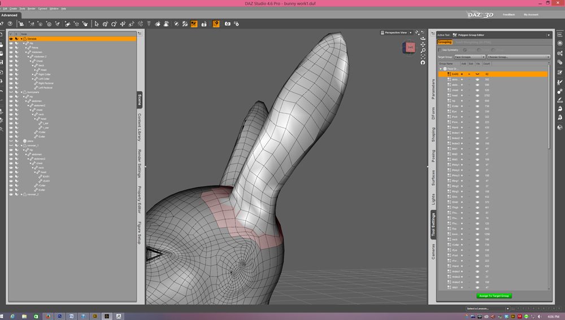Click the viewport four-arrow pan control

[x=423, y=45]
